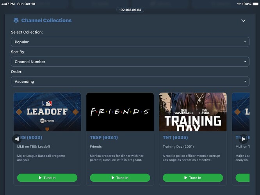Click the "MLB on TBS: Leadoff" program title

point(34,147)
